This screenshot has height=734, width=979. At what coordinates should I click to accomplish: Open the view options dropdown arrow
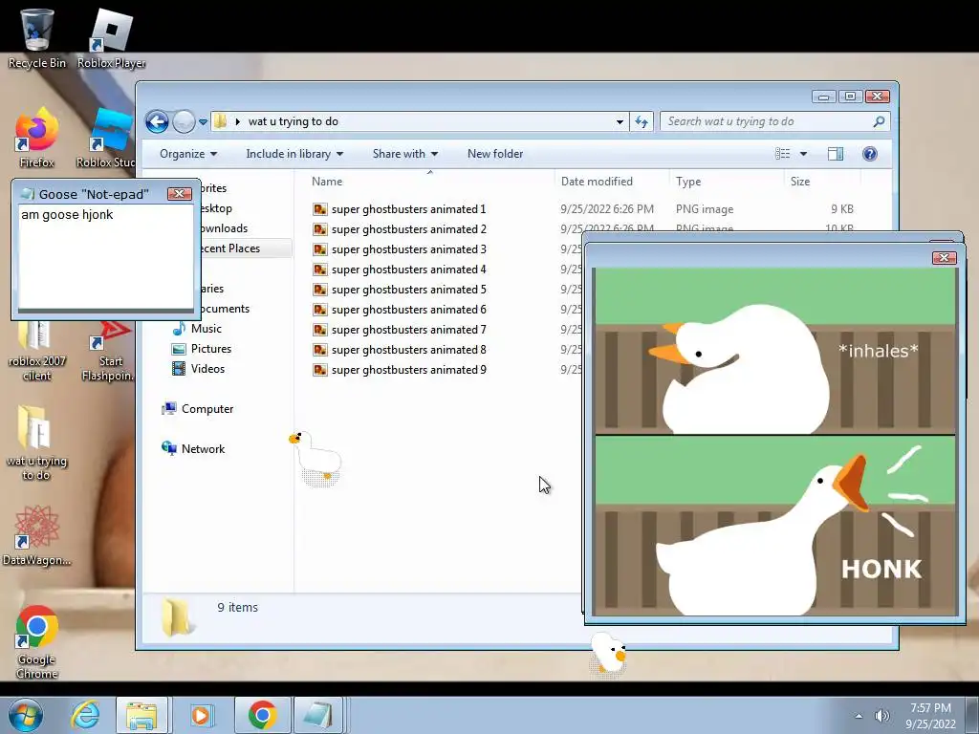[x=803, y=154]
